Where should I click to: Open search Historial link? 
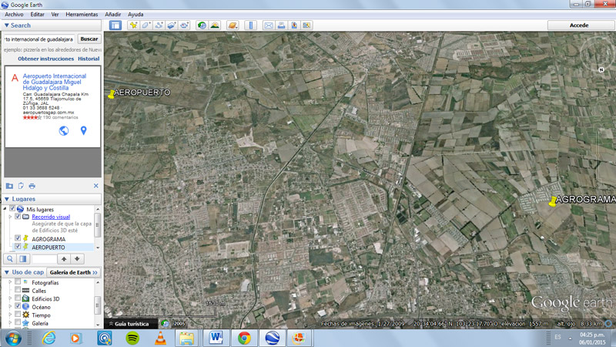pyautogui.click(x=89, y=59)
